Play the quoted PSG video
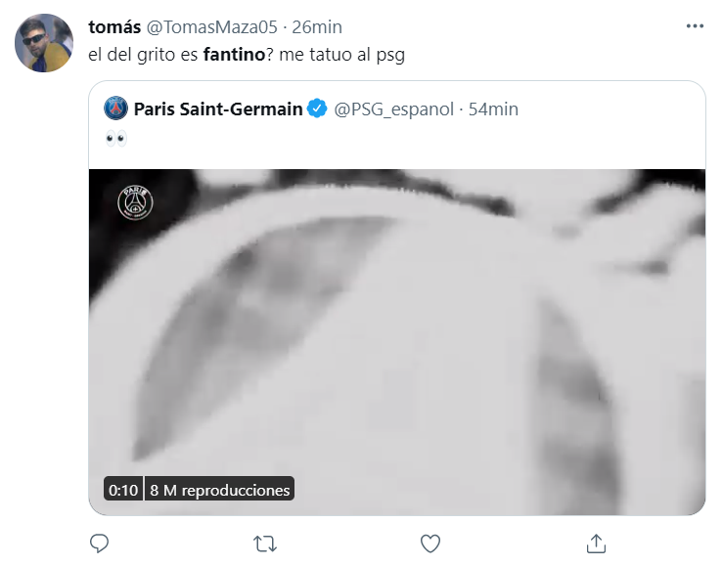Screen dimensions: 723x566 click(396, 342)
